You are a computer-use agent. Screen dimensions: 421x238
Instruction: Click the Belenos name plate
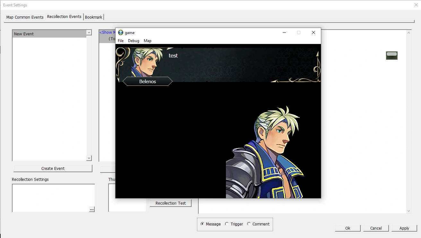[x=148, y=82]
